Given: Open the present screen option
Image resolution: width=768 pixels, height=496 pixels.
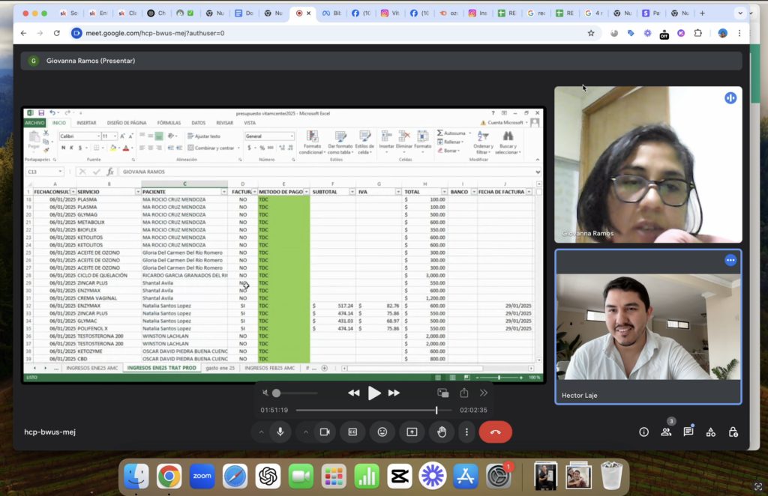Looking at the screenshot, I should pos(412,432).
